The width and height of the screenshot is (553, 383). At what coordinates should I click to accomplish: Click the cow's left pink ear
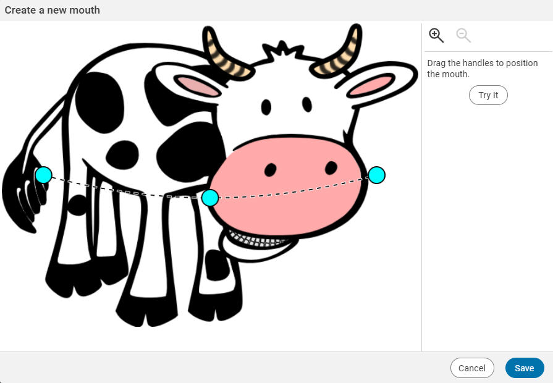click(197, 86)
